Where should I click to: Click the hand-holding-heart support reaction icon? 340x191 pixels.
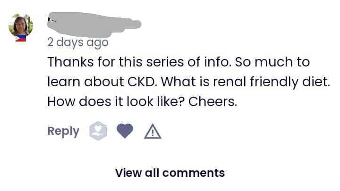click(x=99, y=131)
